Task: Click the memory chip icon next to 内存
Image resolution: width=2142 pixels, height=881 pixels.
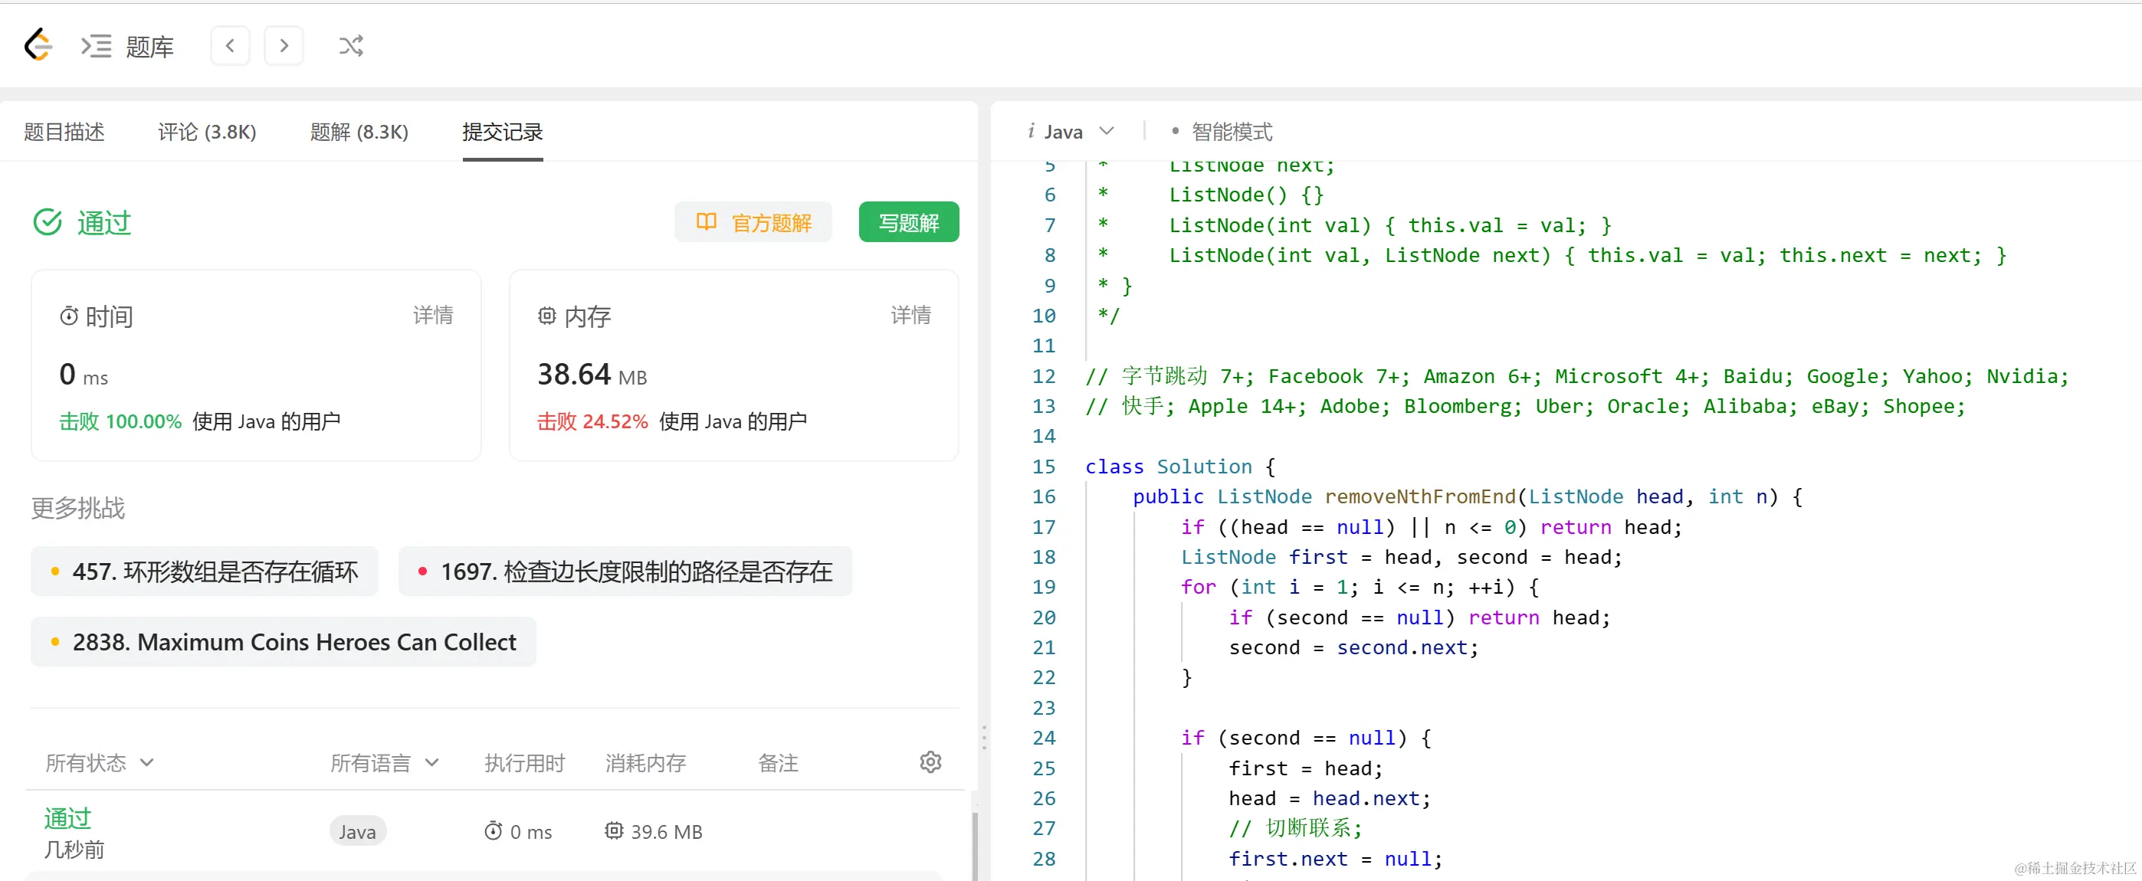Action: (x=546, y=316)
